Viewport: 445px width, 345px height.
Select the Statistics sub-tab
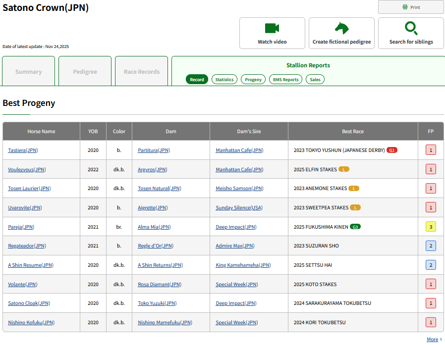point(224,79)
